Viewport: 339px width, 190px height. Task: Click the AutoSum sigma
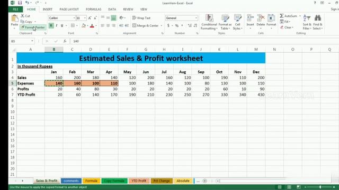point(281,16)
